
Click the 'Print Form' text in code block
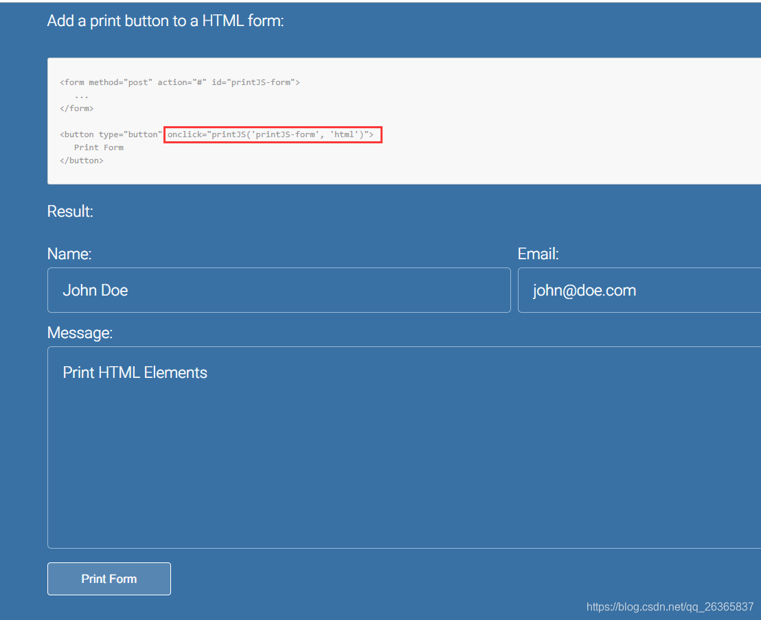click(x=99, y=147)
